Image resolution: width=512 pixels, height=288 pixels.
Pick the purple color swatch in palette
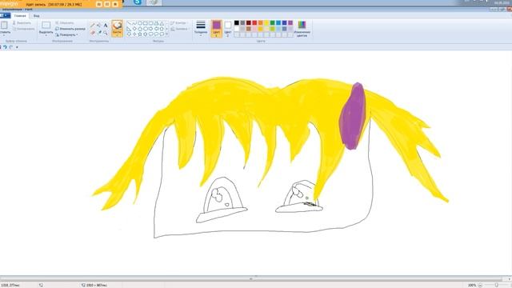pyautogui.click(x=290, y=23)
